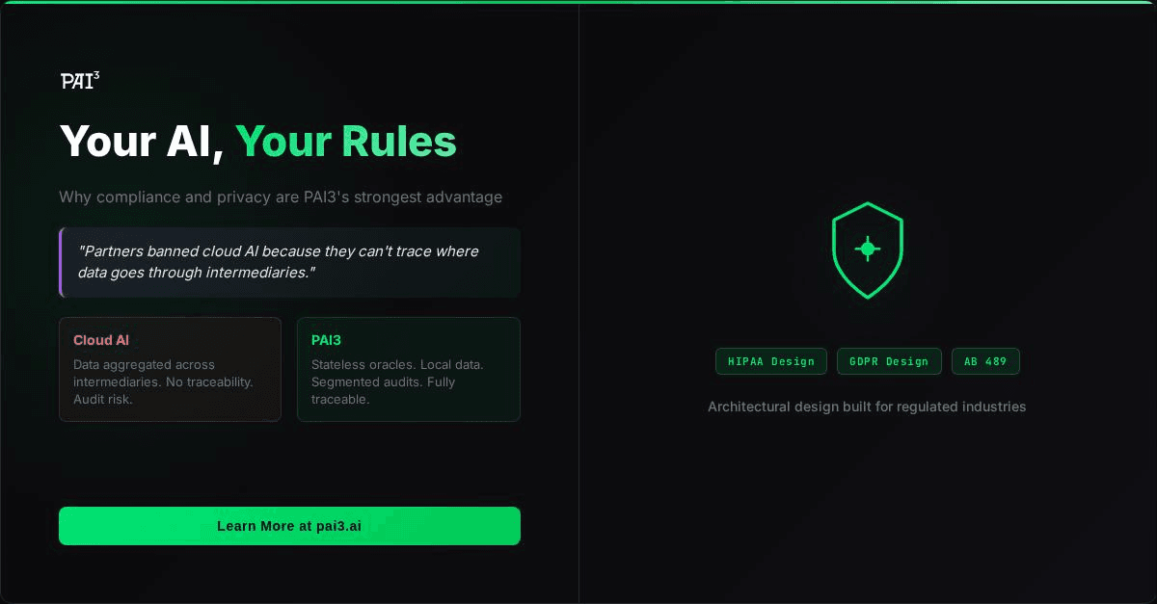This screenshot has height=604, width=1157.
Task: Click the partners banned cloud AI quote
Action: point(279,262)
